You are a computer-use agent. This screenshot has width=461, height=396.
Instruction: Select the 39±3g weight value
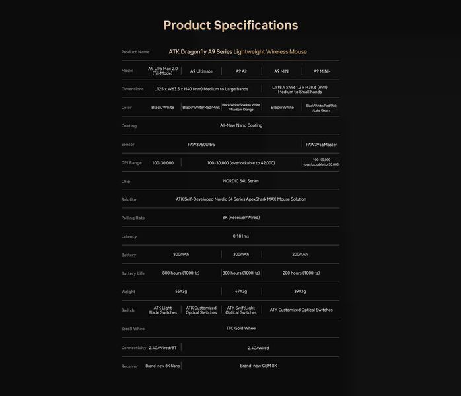300,292
